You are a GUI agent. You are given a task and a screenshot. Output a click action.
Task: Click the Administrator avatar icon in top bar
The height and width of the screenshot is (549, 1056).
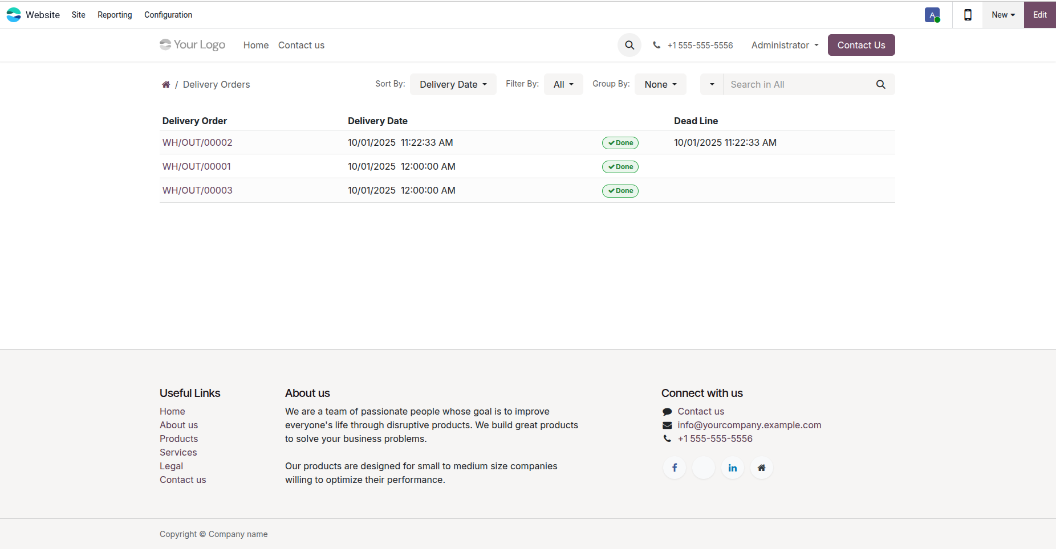pyautogui.click(x=932, y=15)
